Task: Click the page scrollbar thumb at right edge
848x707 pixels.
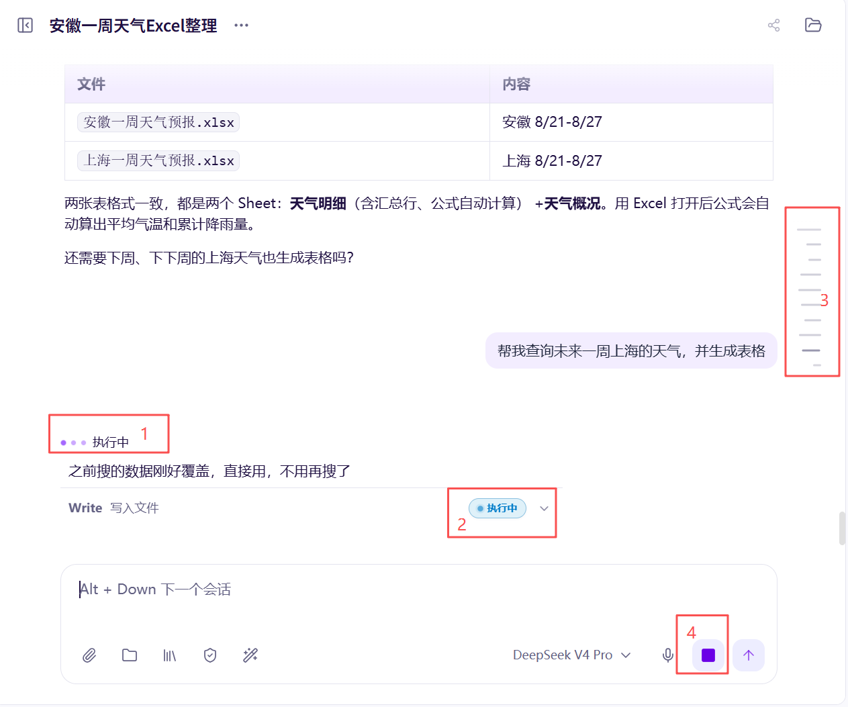Action: click(x=842, y=528)
